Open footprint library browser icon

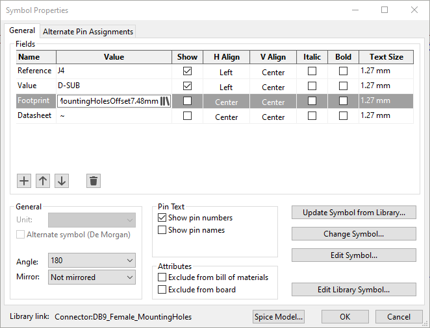[165, 101]
